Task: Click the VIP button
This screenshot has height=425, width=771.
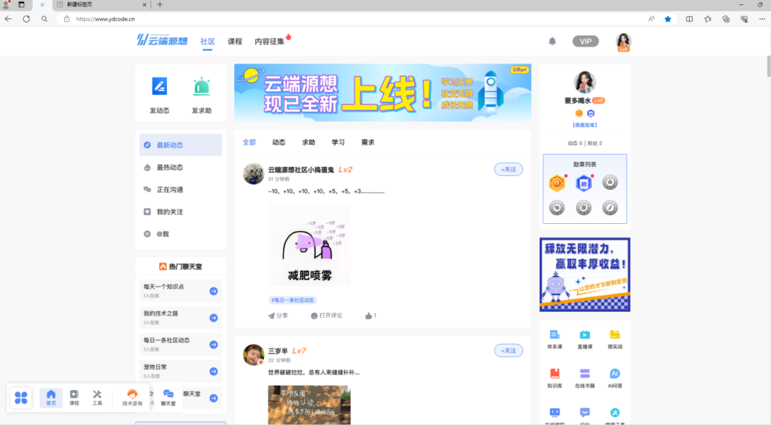Action: pos(585,41)
